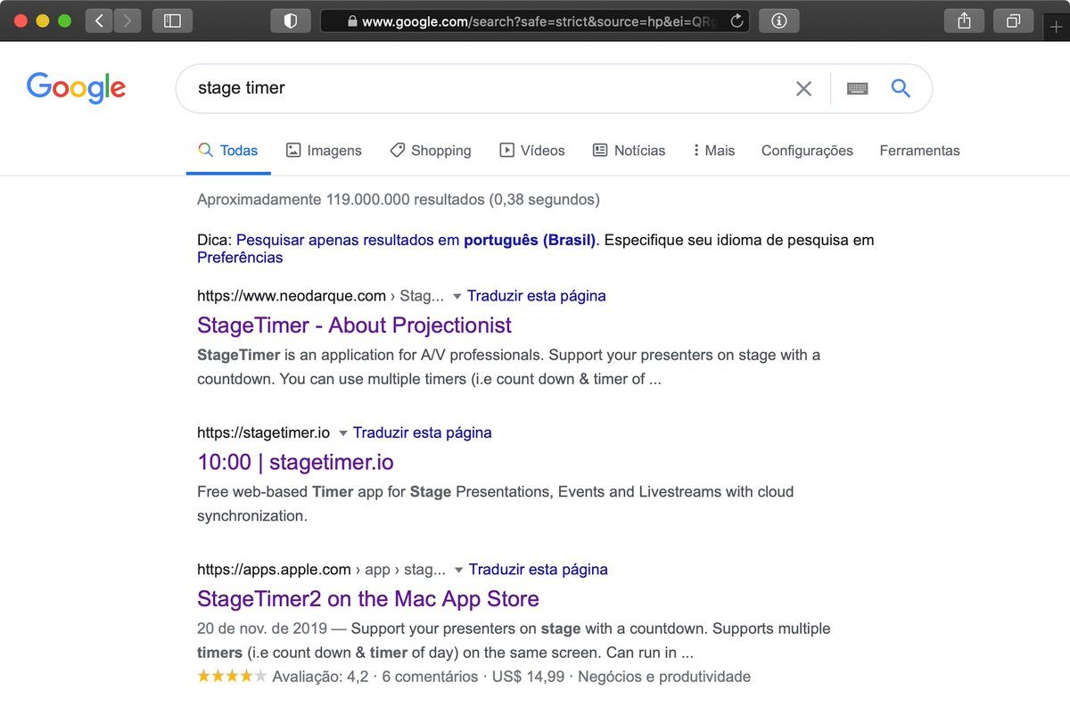Click the privacy shield icon
Screen dimensions: 1070x707
point(290,21)
